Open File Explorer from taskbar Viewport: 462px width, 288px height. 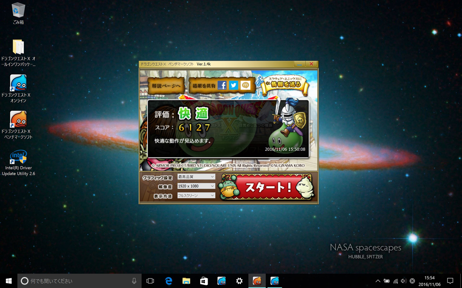pyautogui.click(x=186, y=281)
